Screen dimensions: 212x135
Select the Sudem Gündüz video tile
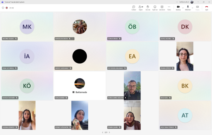click(x=27, y=115)
